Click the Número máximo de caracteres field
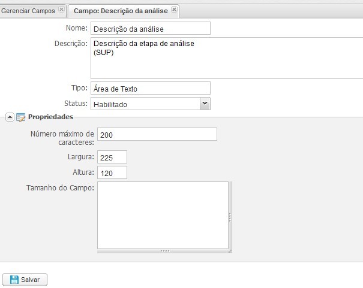Screen dimensions: 363x288 coord(157,134)
